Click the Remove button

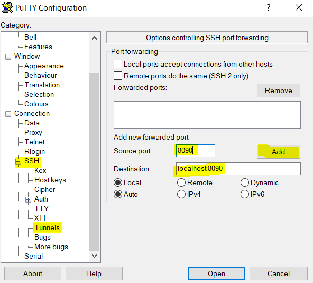(x=279, y=90)
